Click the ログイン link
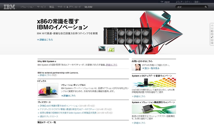Image resolution: width=214 pixels, height=125 pixels. point(188,2)
